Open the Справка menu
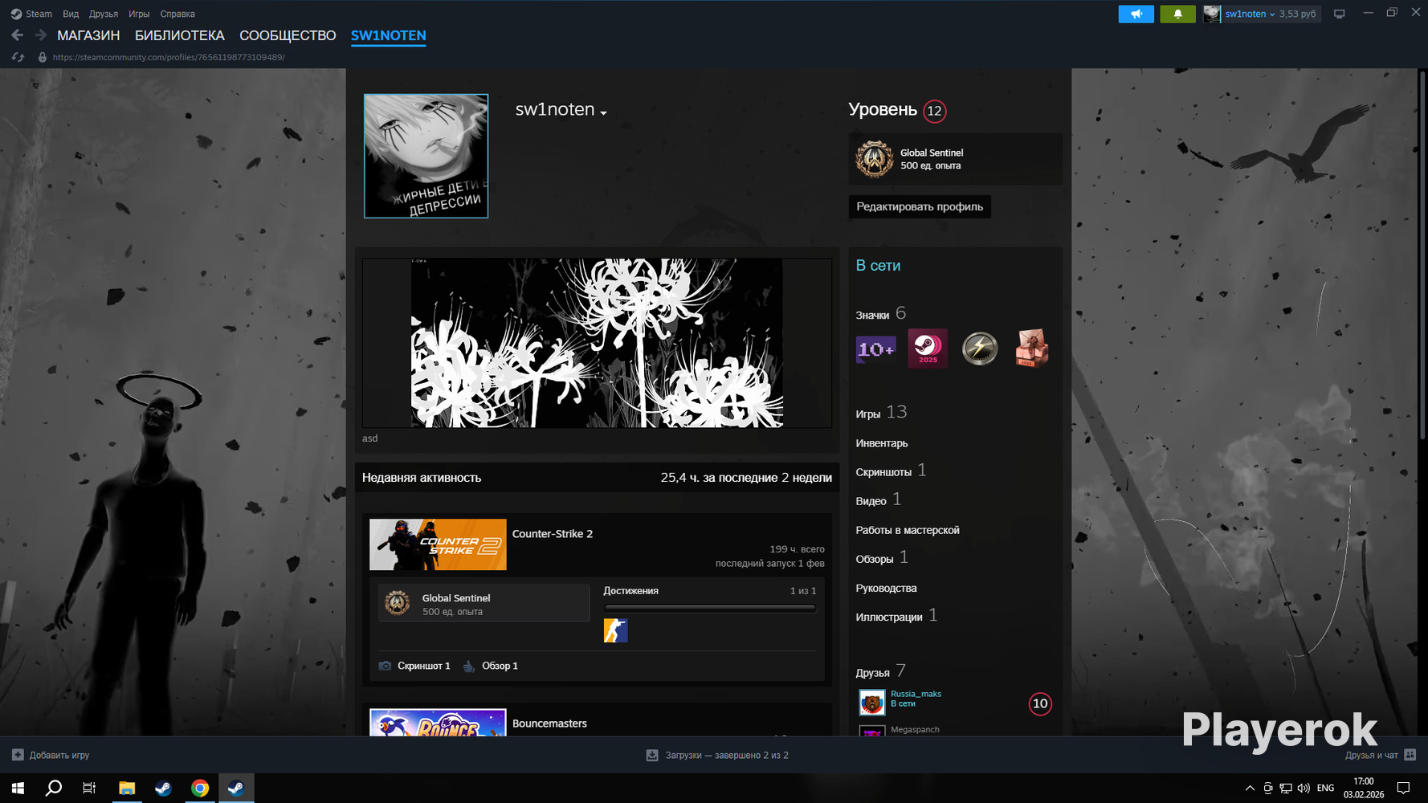 click(x=177, y=14)
